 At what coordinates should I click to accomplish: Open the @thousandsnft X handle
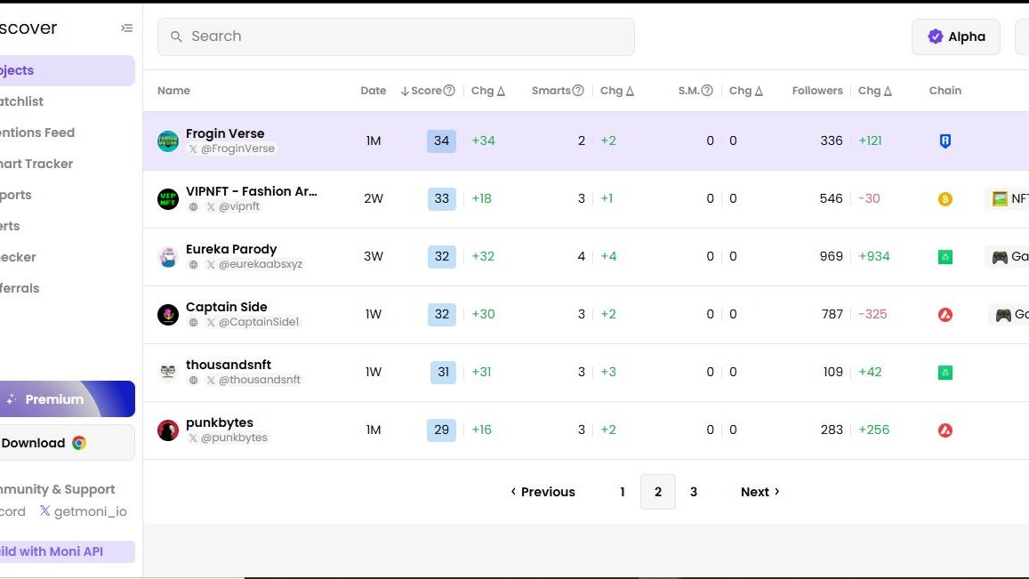(x=253, y=380)
